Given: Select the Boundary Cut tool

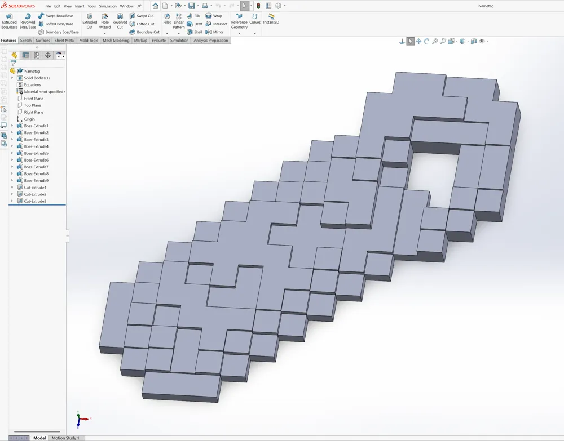Looking at the screenshot, I should tap(144, 32).
